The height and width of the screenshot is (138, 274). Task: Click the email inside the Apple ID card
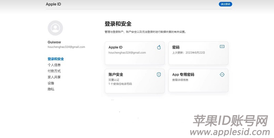coord(127,53)
